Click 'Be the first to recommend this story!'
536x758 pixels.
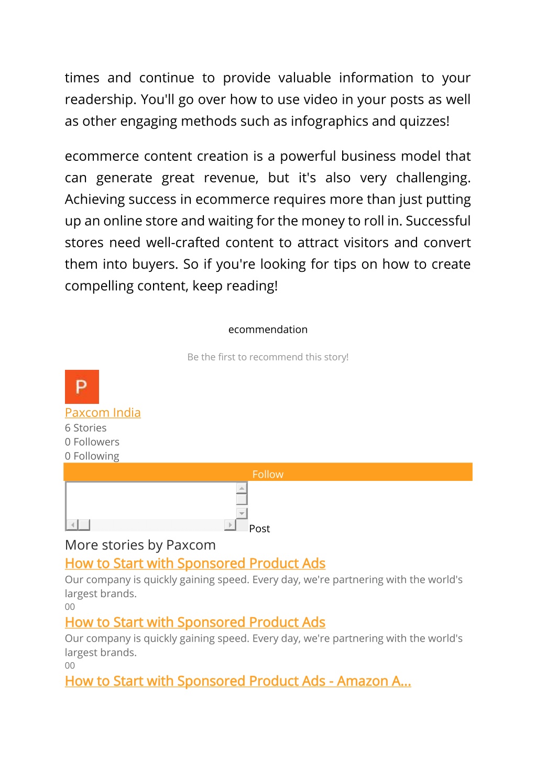pos(268,357)
